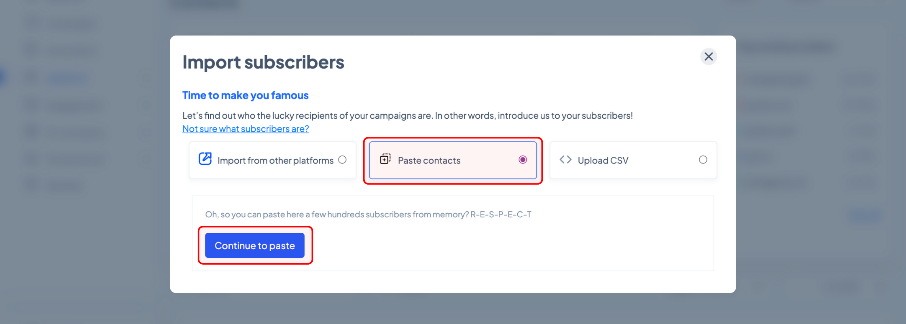Click the lucky recipients description sentence
This screenshot has width=906, height=324.
click(x=408, y=116)
